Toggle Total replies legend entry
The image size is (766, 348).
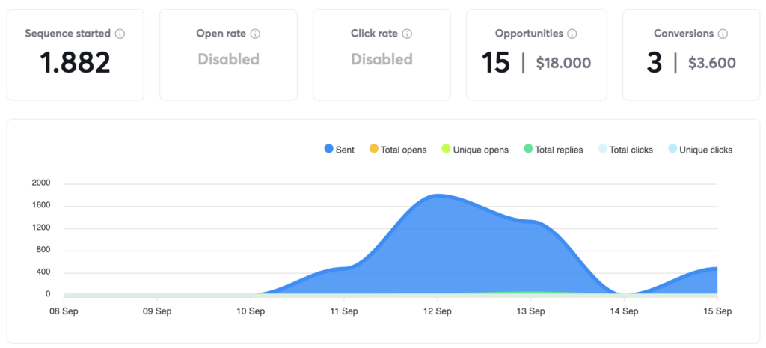tap(554, 150)
